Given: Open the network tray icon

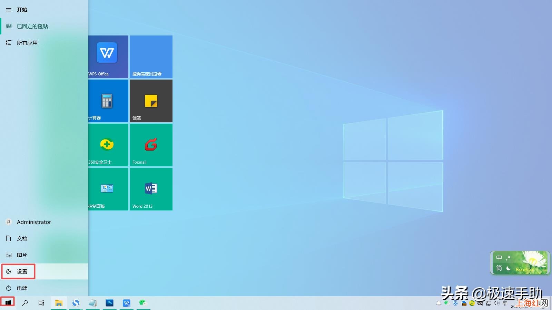Looking at the screenshot, I should point(489,303).
